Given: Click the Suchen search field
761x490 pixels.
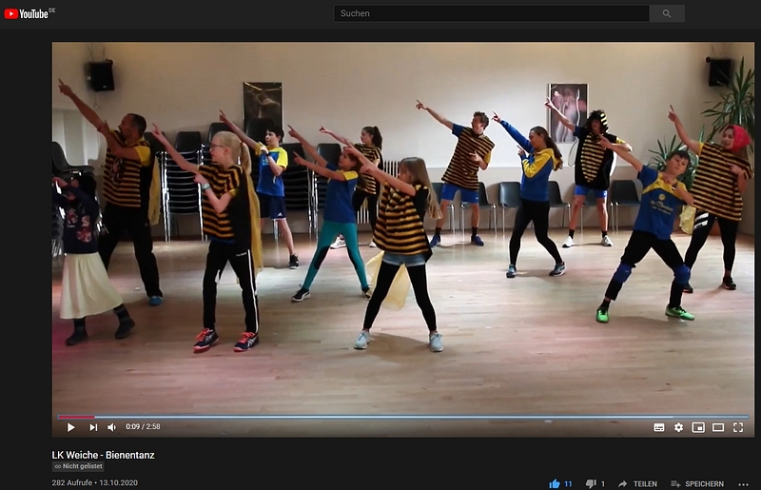Looking at the screenshot, I should [491, 13].
